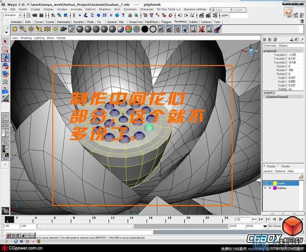Pick the Scale tool cube icon
This screenshot has width=306, height=252.
[5, 74]
